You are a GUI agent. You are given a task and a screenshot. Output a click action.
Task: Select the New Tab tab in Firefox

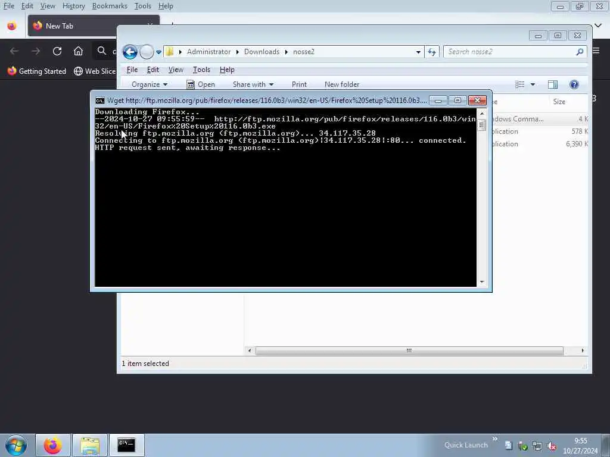(94, 26)
